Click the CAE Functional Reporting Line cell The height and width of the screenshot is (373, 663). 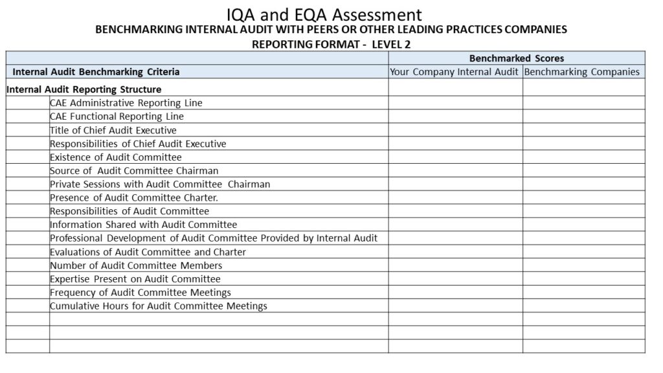117,117
